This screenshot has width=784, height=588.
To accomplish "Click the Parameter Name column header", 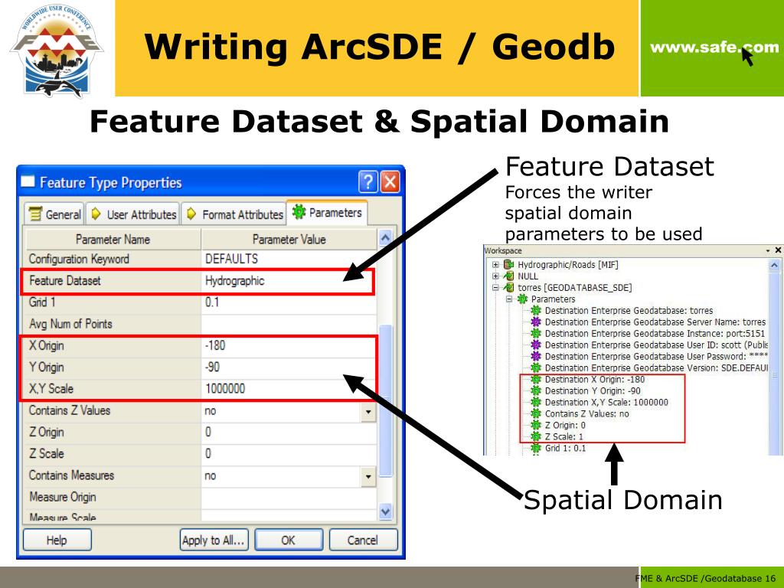I will tap(113, 240).
